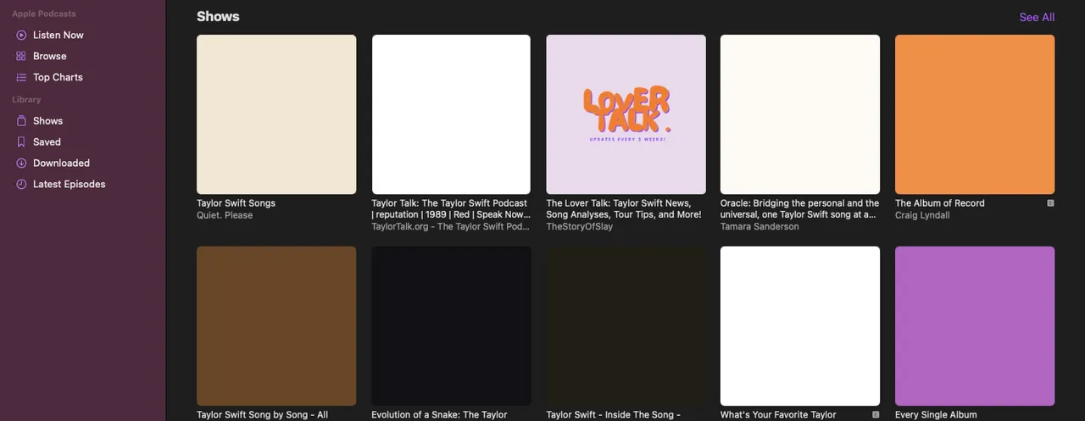
Task: Click author text Tamara Sanderson
Action: (759, 227)
